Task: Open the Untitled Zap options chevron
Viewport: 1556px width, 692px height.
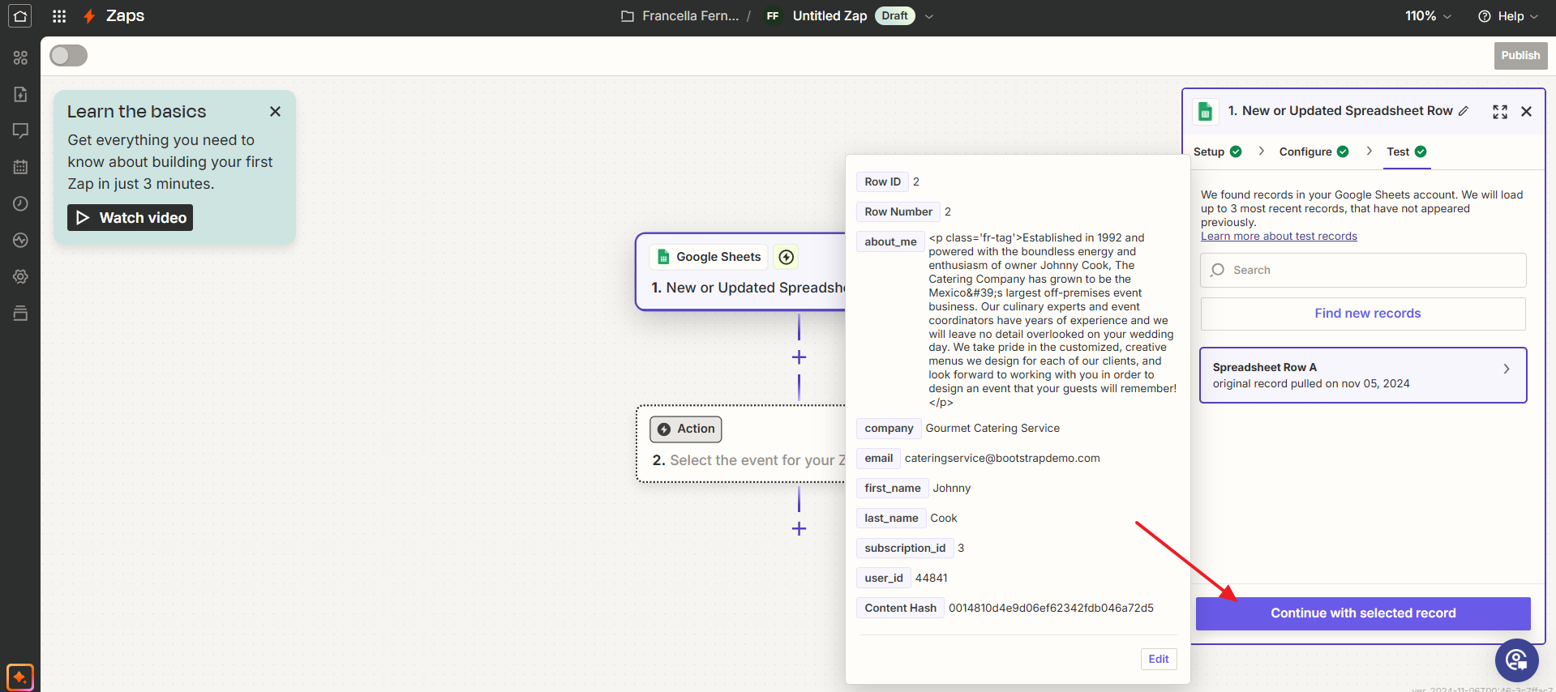Action: click(x=929, y=16)
